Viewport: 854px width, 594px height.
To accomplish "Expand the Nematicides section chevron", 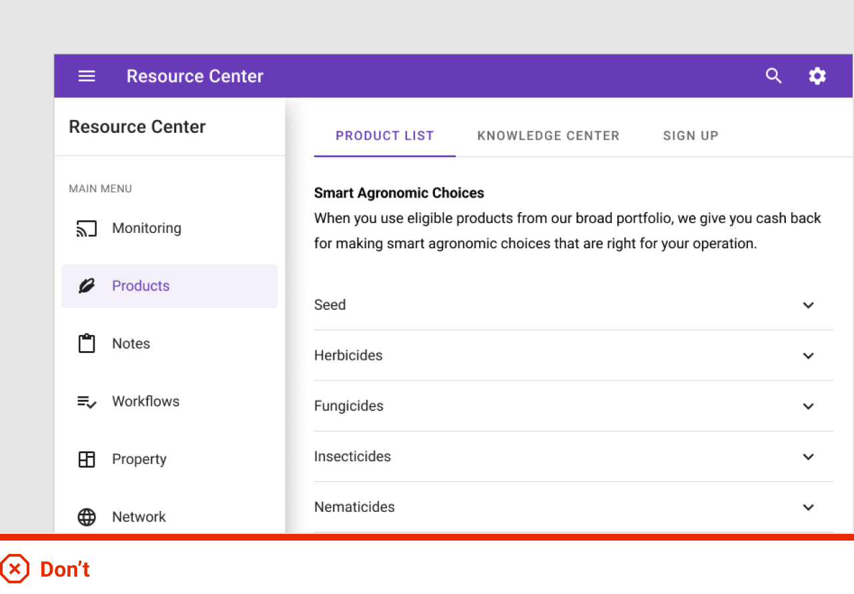I will (x=808, y=507).
